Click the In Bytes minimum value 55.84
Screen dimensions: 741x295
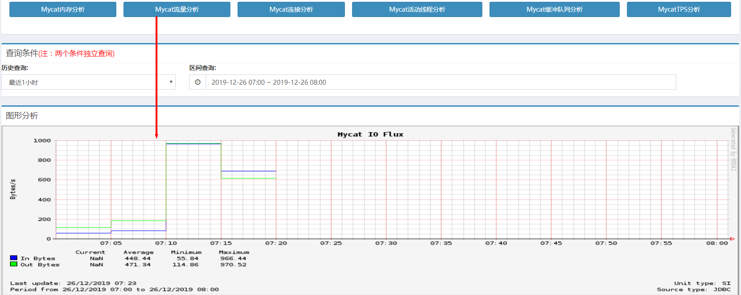pyautogui.click(x=187, y=258)
